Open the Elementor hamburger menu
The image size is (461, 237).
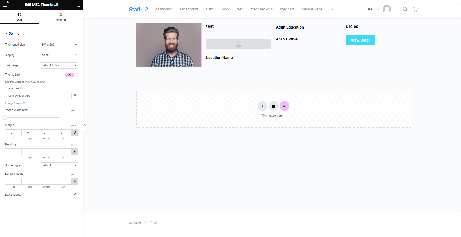5,5
